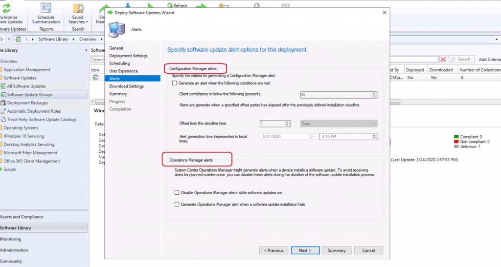Click the Deploy Software Updates Wizard title icon
The image size is (501, 267).
110,12
